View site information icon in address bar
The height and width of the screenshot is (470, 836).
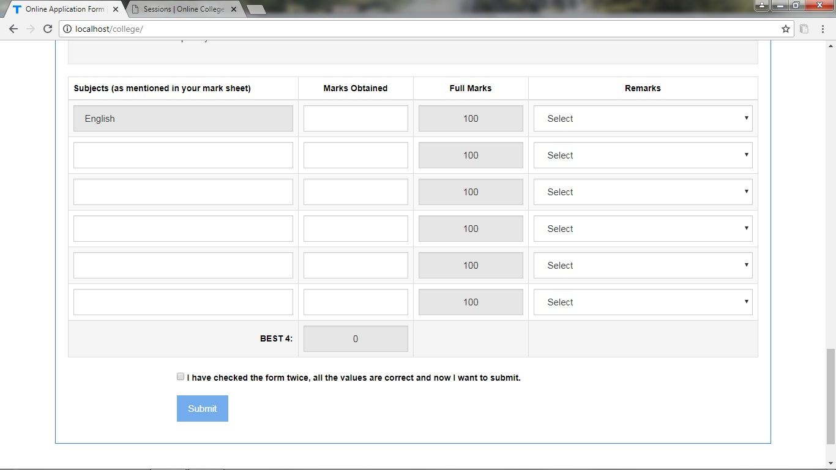click(x=67, y=29)
